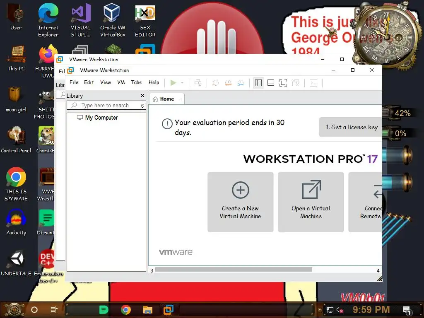Click the horizontal scrollbar thumb
This screenshot has height=318, width=424.
coord(234,270)
